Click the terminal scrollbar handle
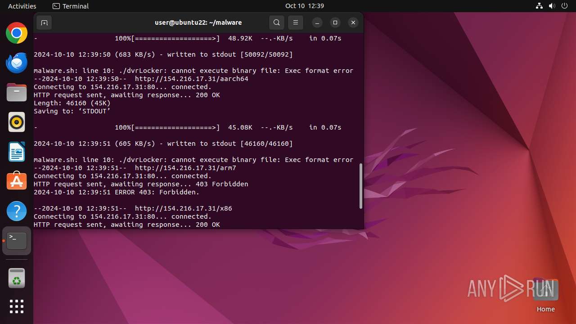This screenshot has width=576, height=324. tap(361, 186)
